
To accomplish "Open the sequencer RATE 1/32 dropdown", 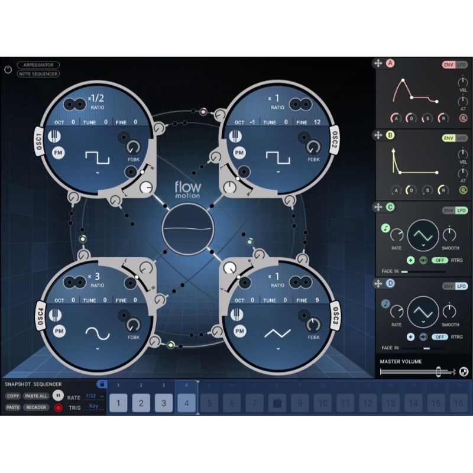I will 95,396.
